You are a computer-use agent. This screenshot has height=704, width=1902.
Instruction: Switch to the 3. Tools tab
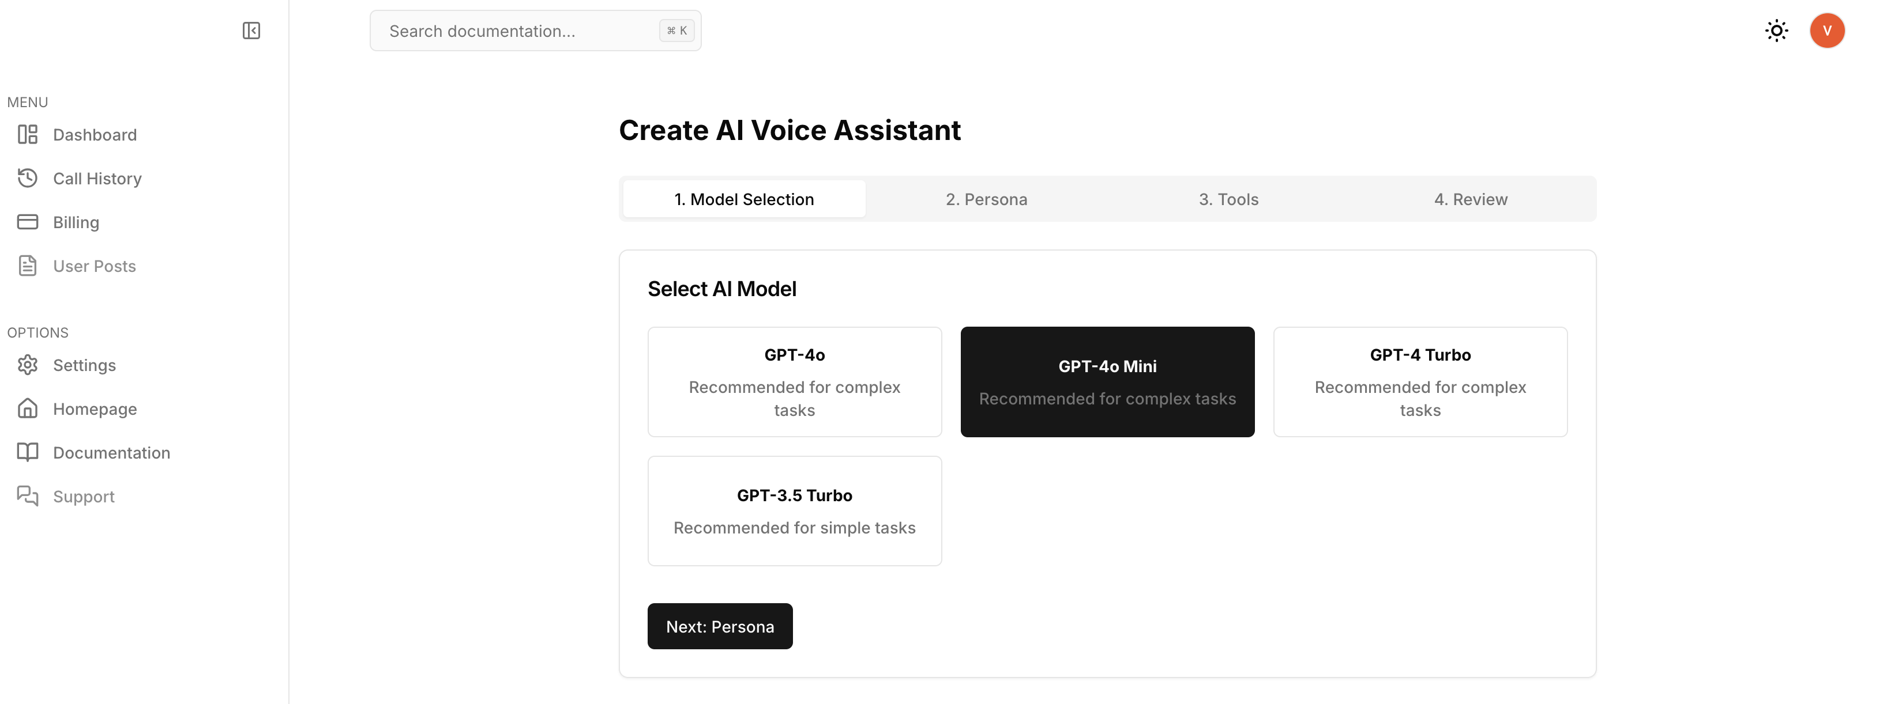tap(1228, 199)
